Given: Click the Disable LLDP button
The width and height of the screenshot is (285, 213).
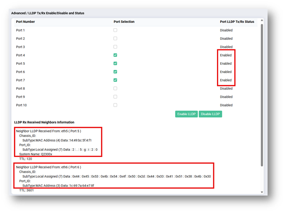Looking at the screenshot, I should point(210,114).
